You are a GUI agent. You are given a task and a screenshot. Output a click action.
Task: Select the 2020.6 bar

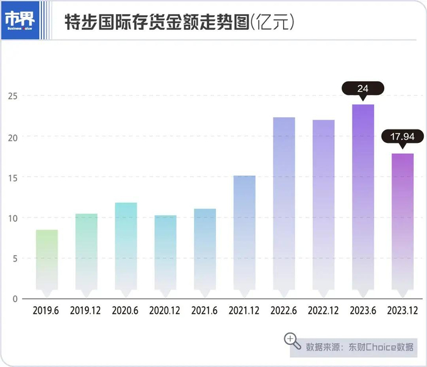[126, 250]
